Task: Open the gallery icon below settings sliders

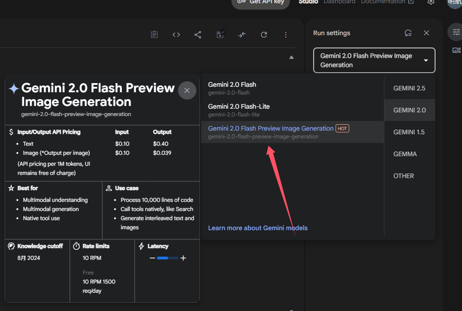Action: click(x=456, y=50)
